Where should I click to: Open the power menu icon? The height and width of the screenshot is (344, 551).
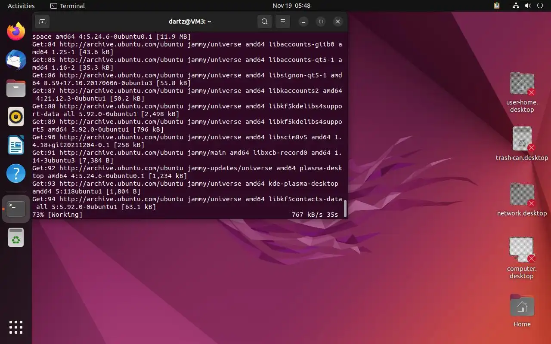pos(540,6)
